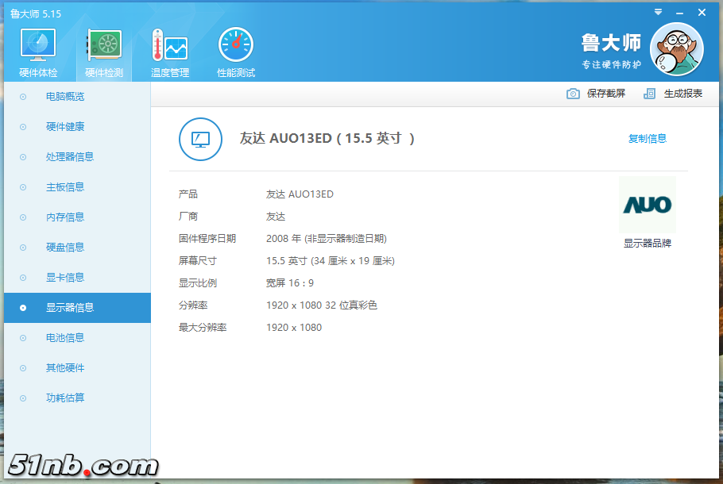Open 电池信息 battery information
Viewport: 723px width, 484px height.
[x=65, y=338]
